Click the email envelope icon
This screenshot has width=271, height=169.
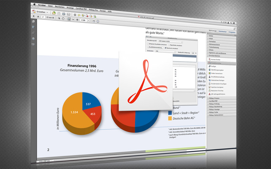pyautogui.click(x=69, y=14)
